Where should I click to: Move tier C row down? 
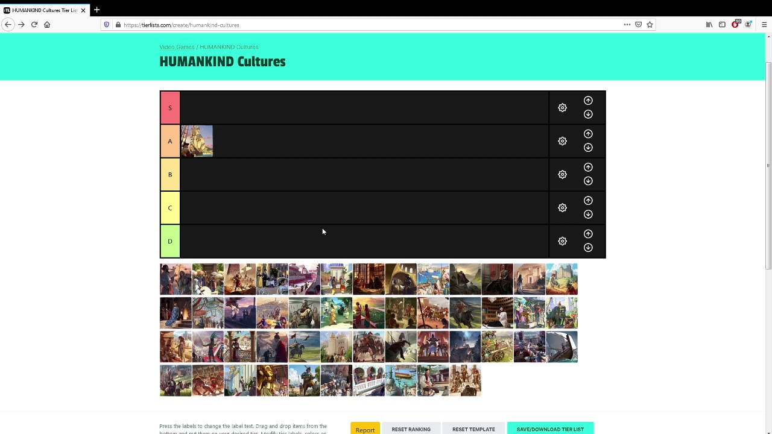click(x=588, y=215)
